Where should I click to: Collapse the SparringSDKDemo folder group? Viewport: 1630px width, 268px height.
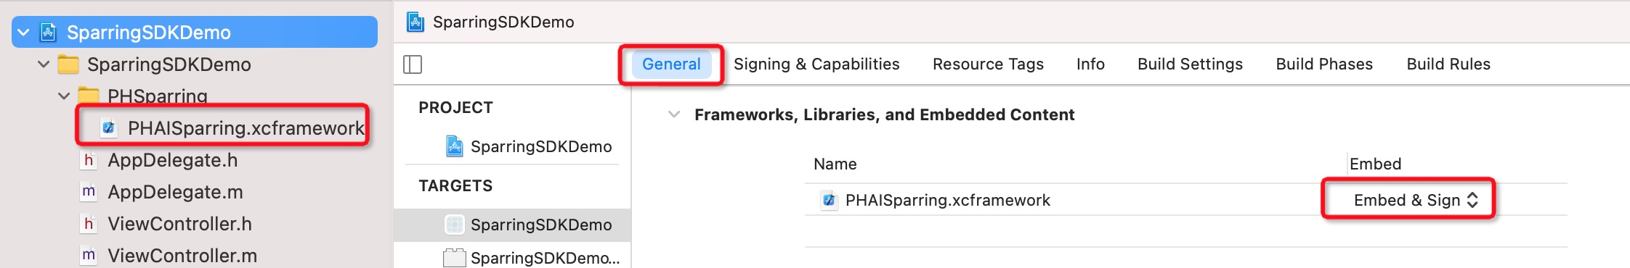coord(44,64)
